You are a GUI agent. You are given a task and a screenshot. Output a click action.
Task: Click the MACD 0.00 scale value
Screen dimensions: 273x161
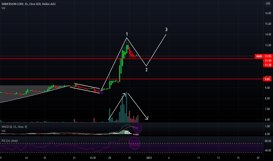pos(267,134)
